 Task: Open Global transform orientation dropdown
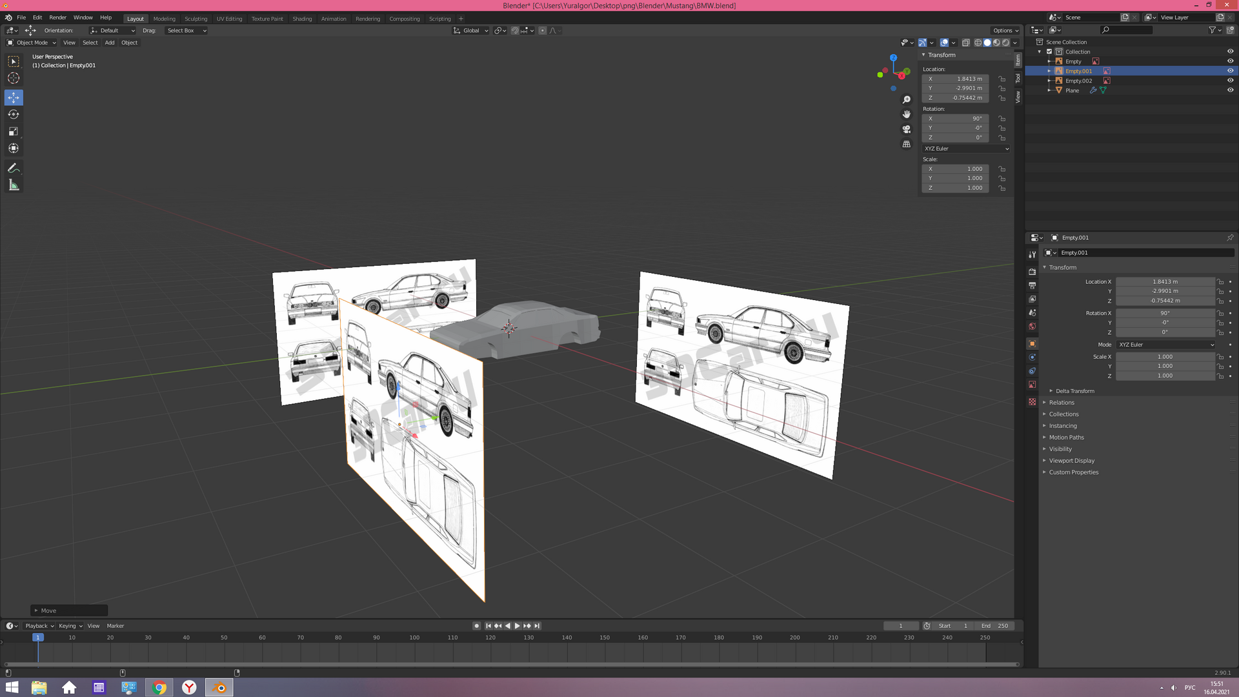(471, 30)
